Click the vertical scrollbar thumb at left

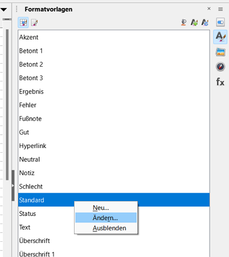tap(7, 105)
